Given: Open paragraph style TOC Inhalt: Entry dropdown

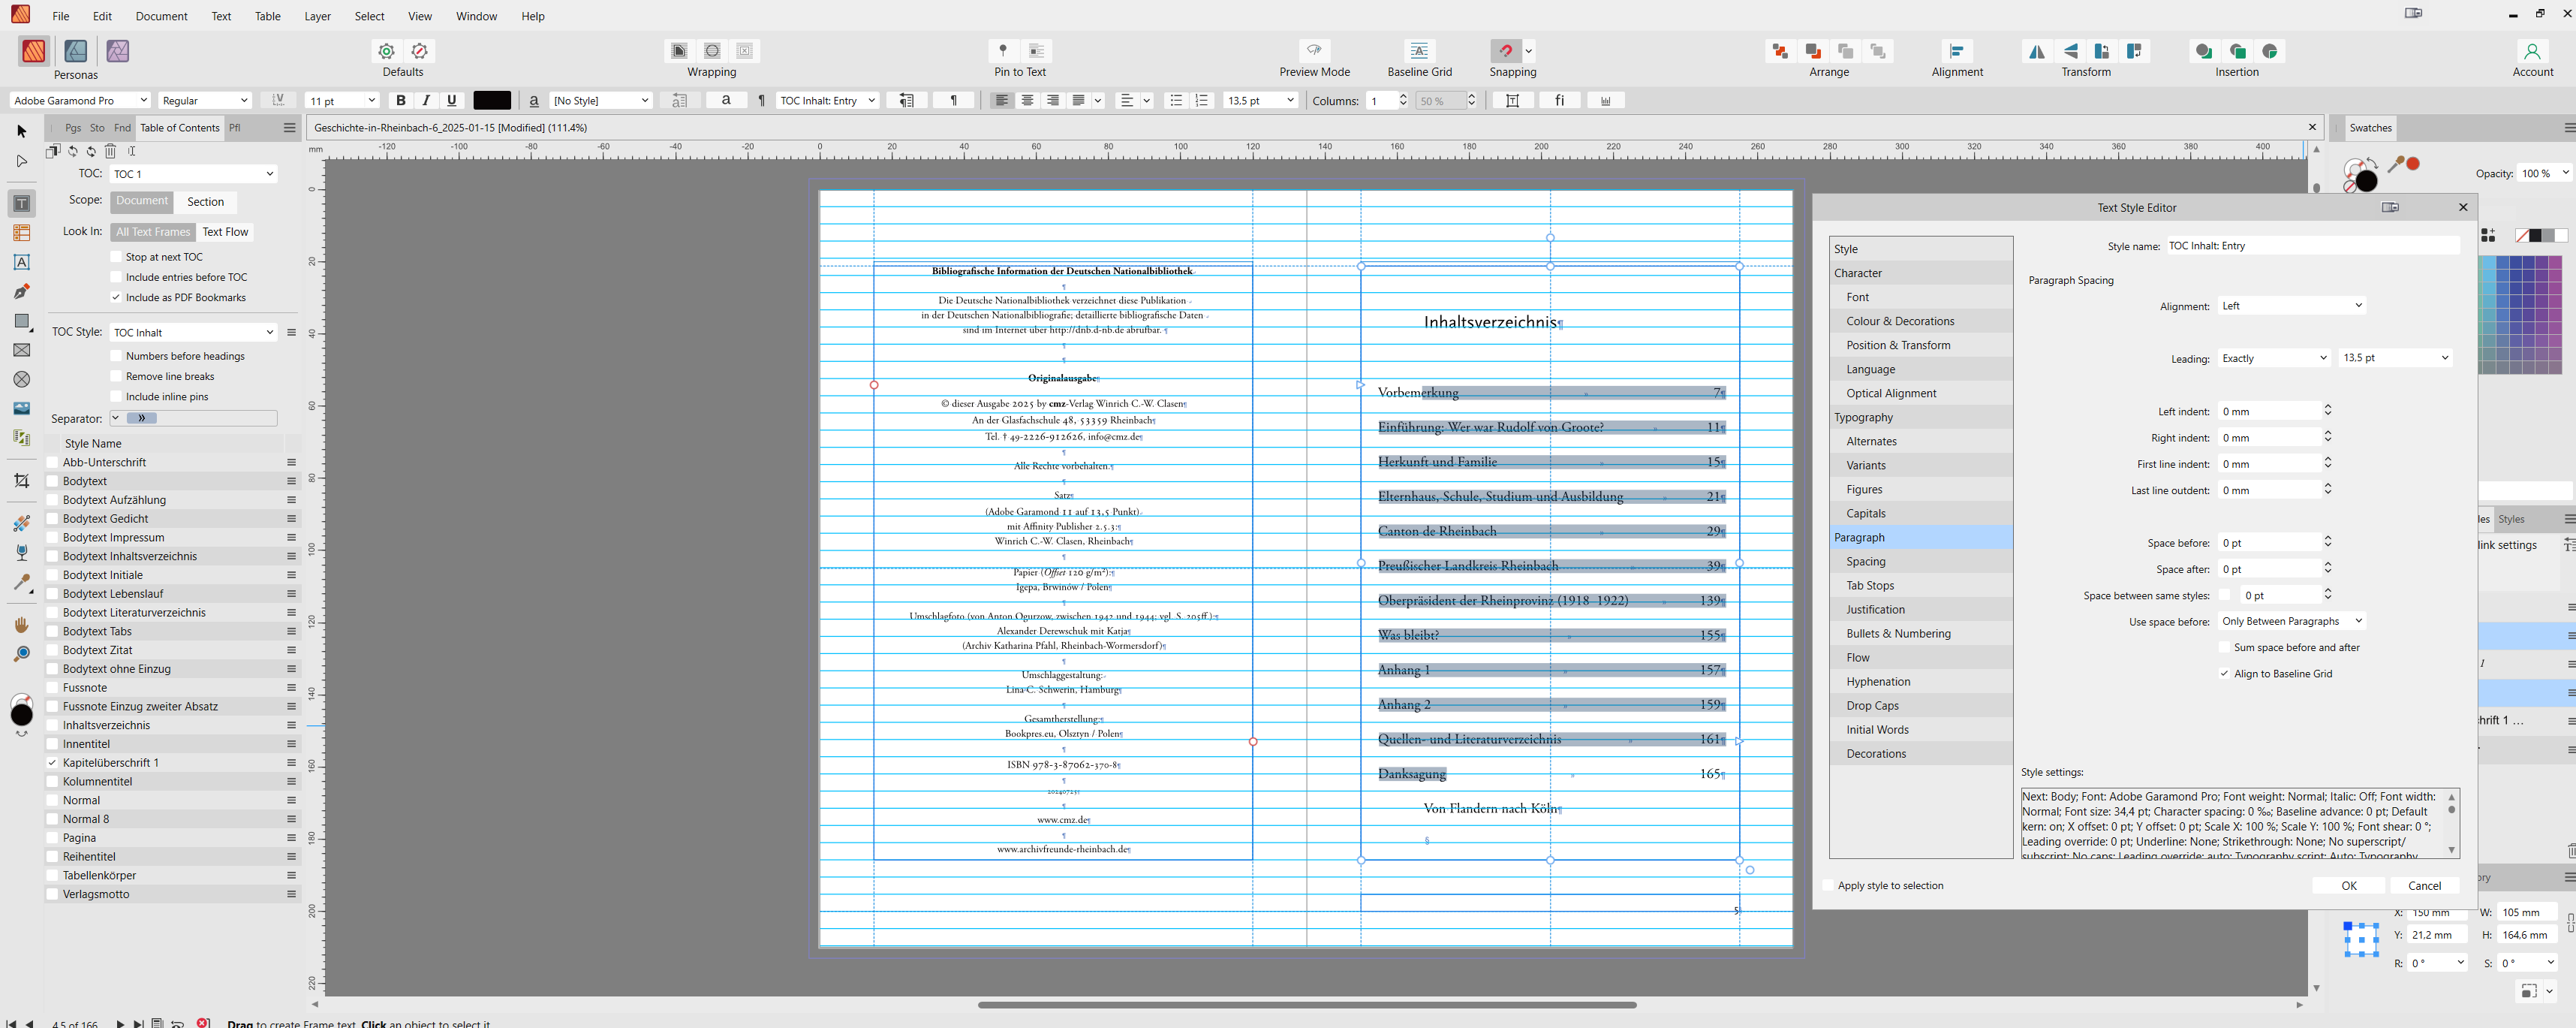Looking at the screenshot, I should point(828,100).
